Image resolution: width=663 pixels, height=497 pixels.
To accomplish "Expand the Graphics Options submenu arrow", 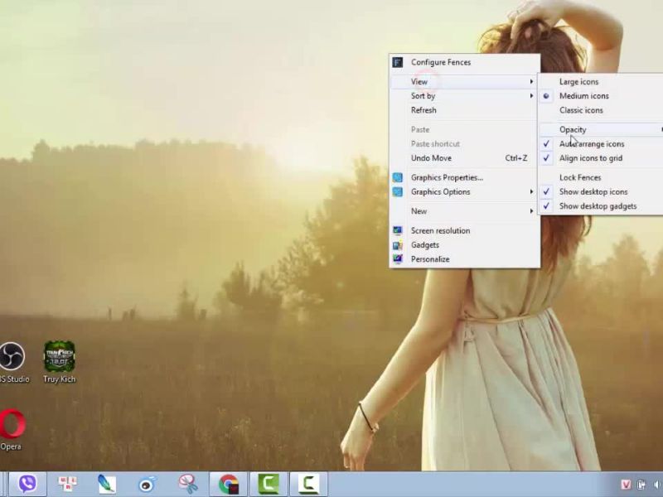I will click(531, 192).
